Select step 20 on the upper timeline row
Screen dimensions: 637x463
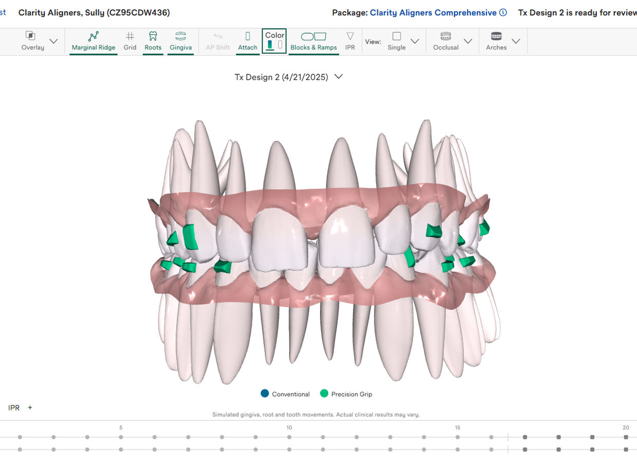pos(626,437)
